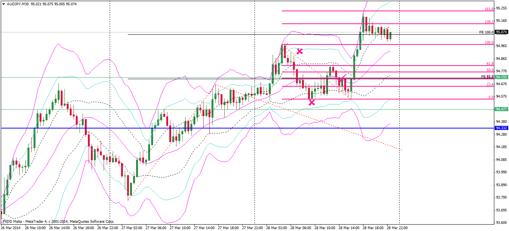Image resolution: width=509 pixels, height=231 pixels.
Task: Click the 94.865 price scale value
Action: click(x=501, y=59)
